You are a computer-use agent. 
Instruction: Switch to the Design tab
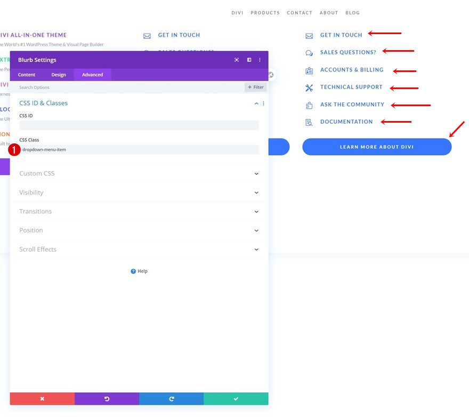pos(59,74)
